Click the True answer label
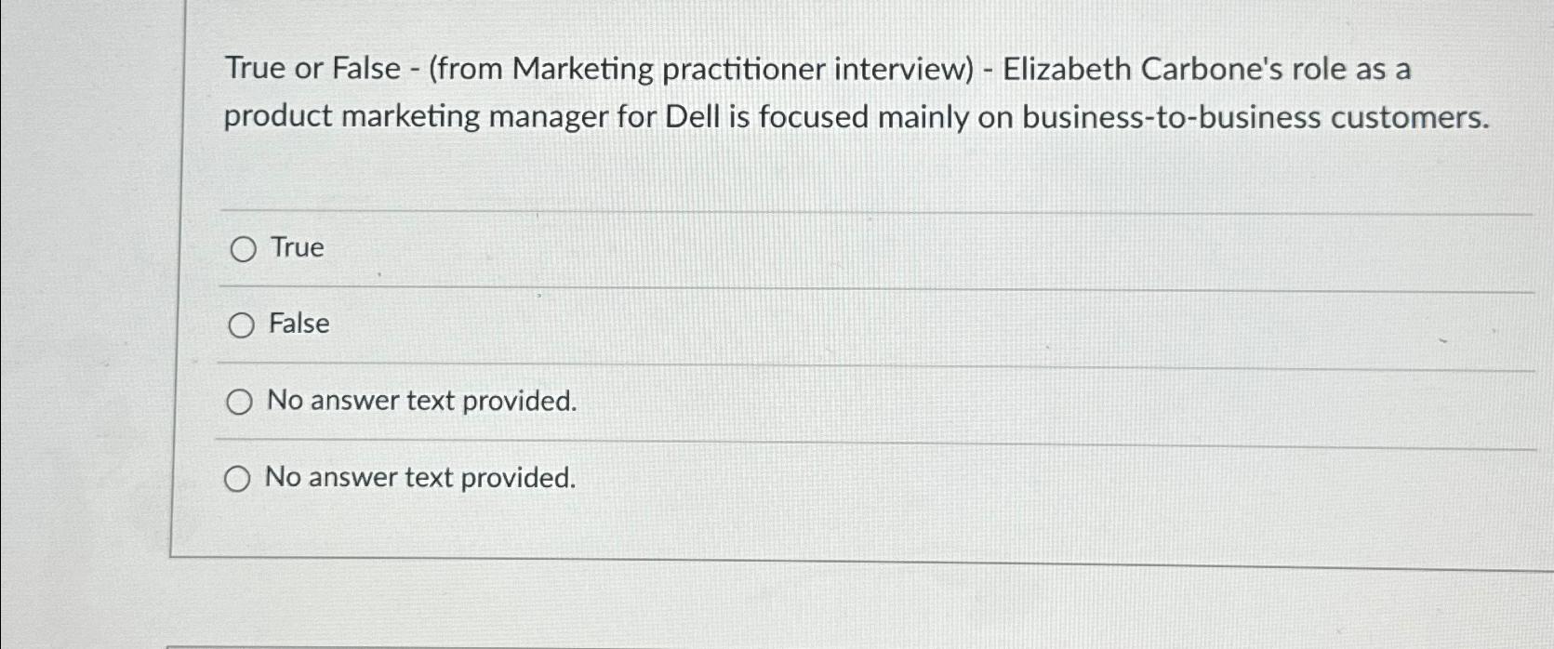The width and height of the screenshot is (1554, 649). [x=295, y=247]
